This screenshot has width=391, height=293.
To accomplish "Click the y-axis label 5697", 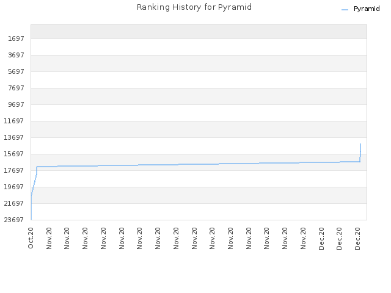I will pyautogui.click(x=16, y=72).
